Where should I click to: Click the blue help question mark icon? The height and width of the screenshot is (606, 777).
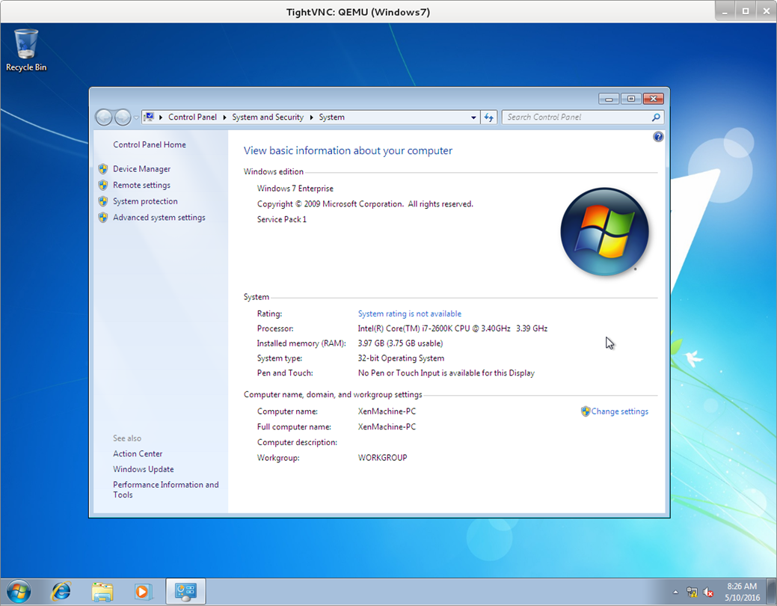[658, 137]
